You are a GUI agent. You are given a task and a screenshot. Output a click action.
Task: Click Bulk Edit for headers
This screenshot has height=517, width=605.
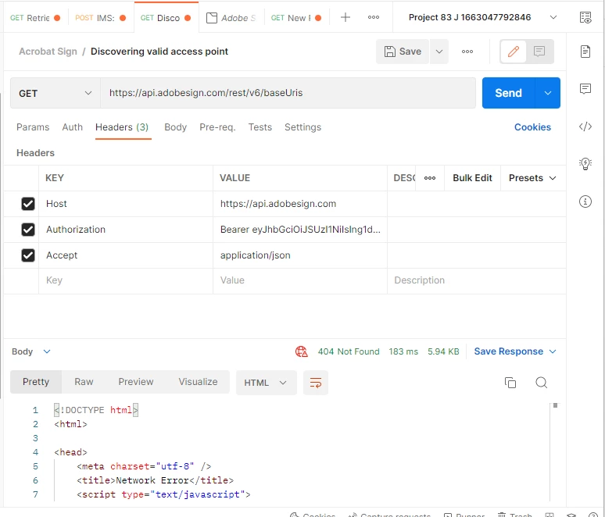coord(472,178)
